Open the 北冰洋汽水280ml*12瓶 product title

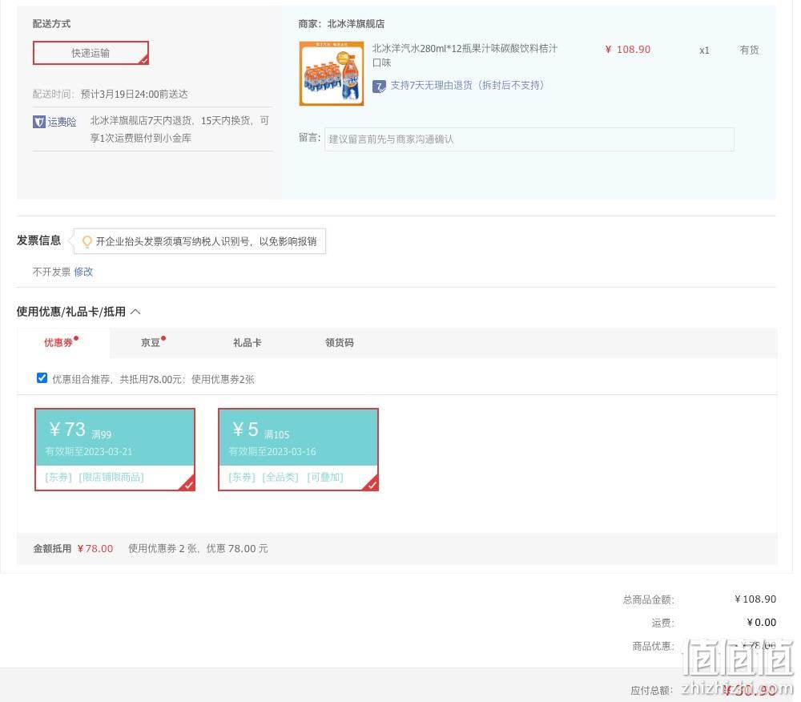tap(465, 55)
